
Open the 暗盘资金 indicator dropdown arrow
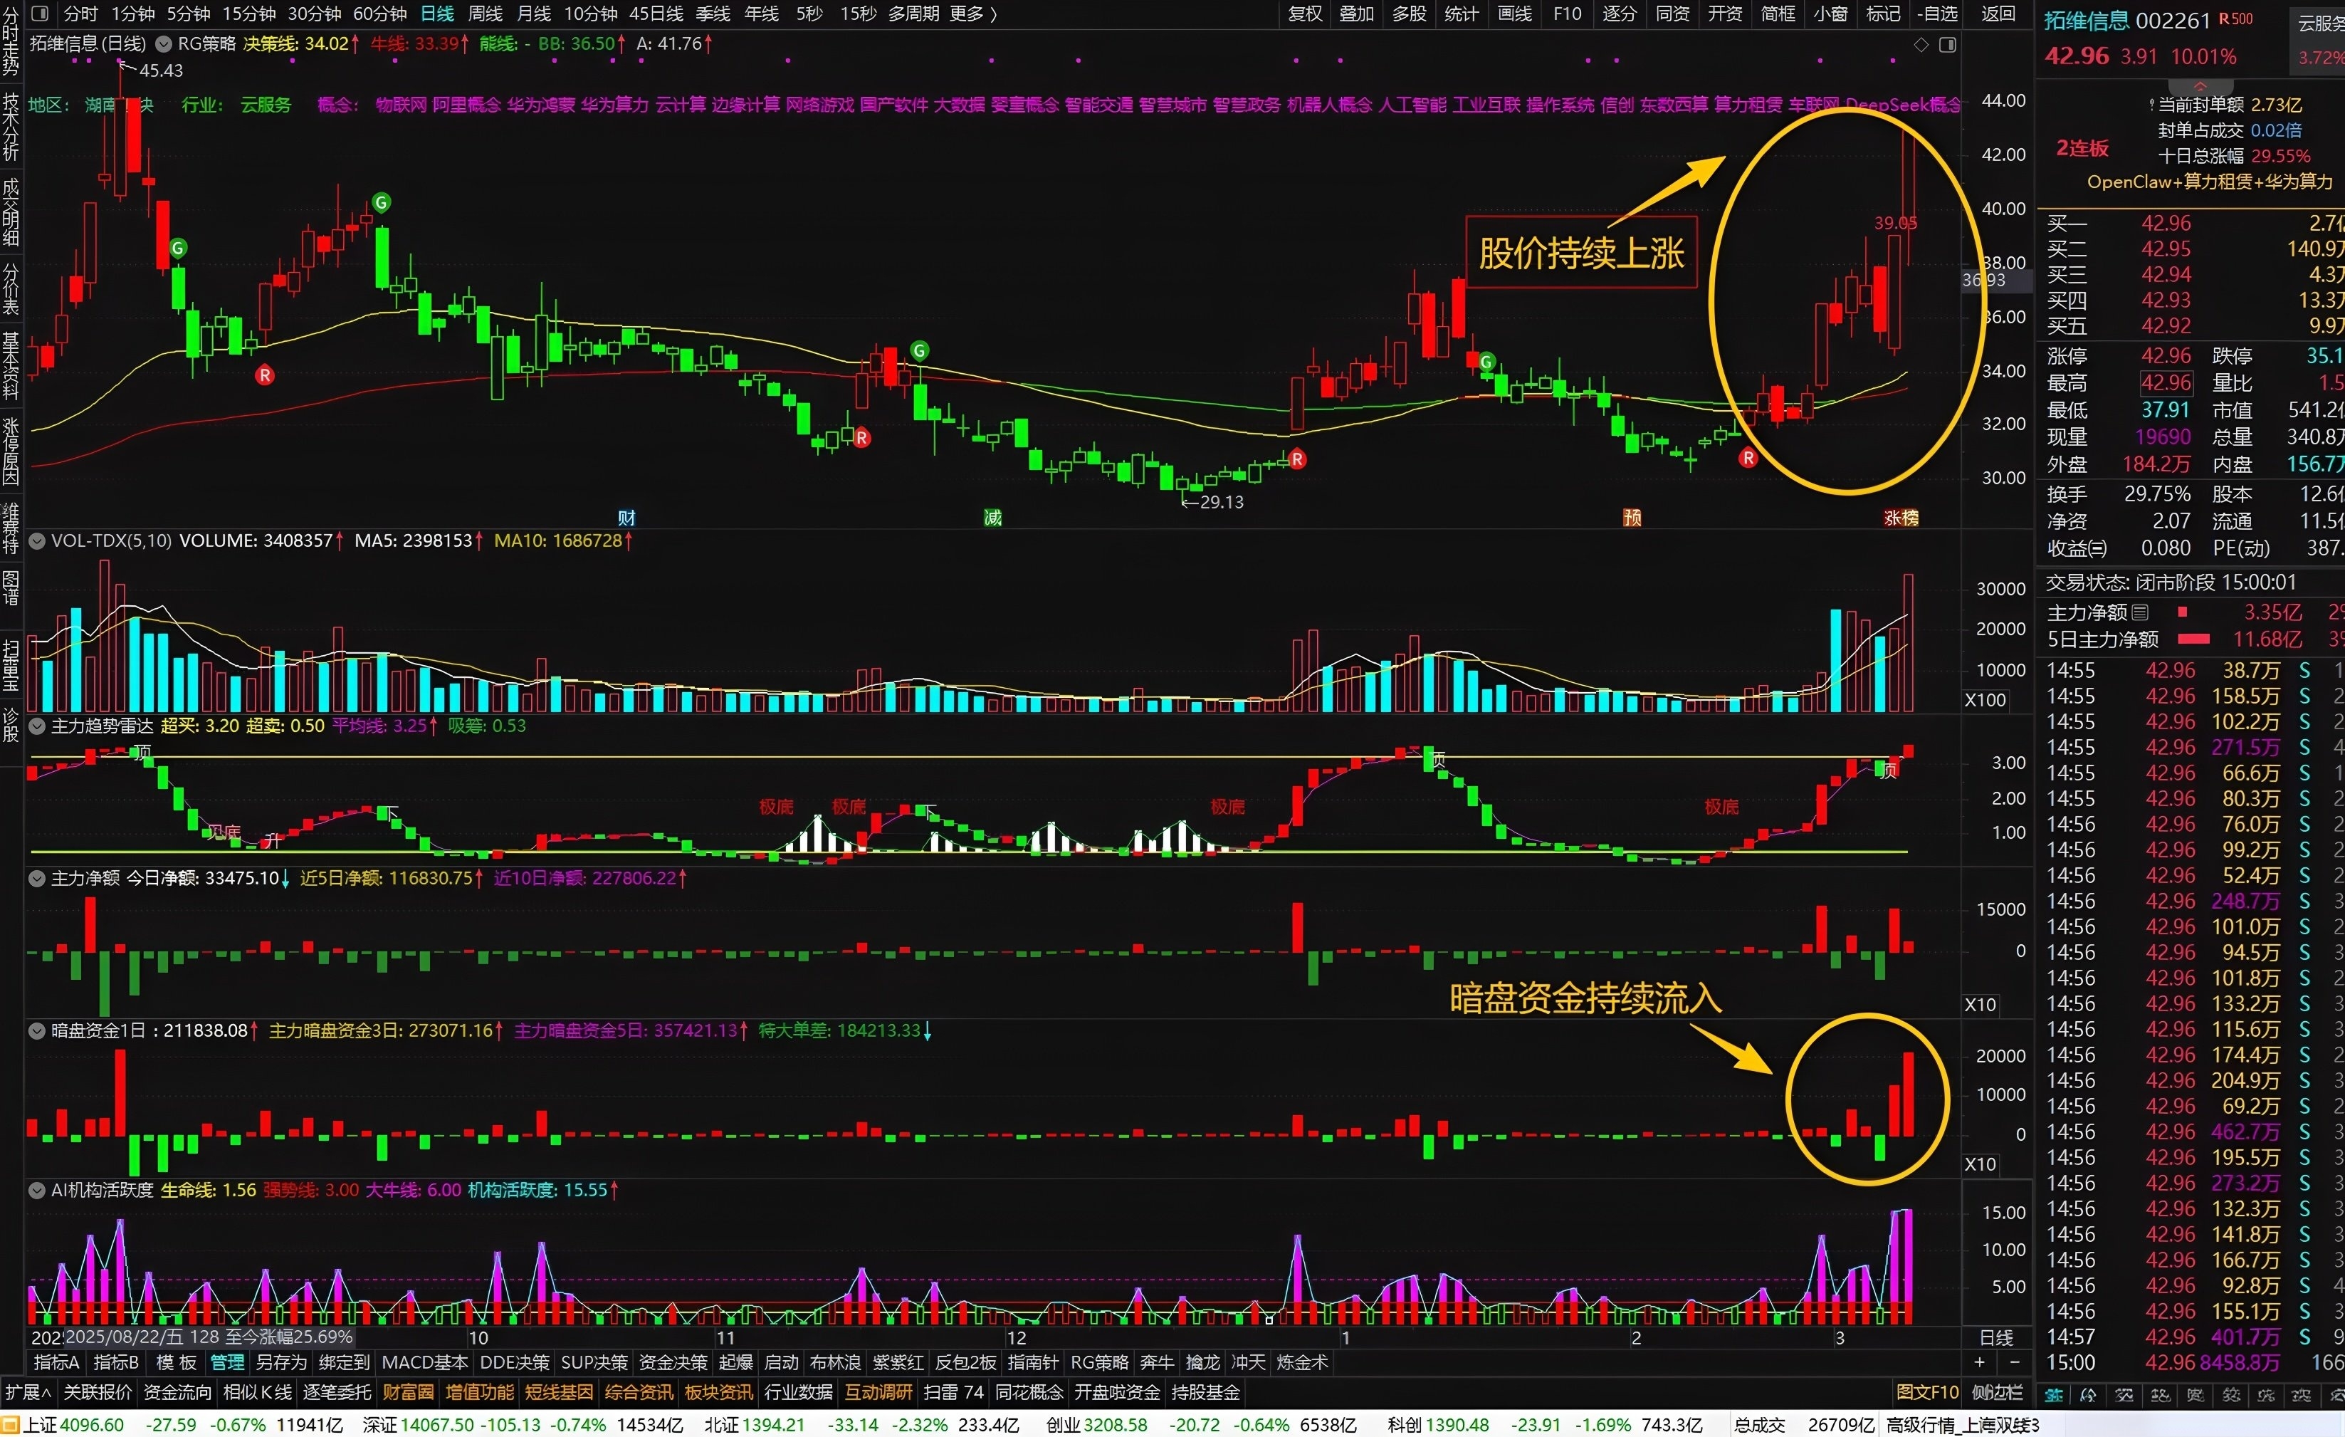tap(37, 1030)
